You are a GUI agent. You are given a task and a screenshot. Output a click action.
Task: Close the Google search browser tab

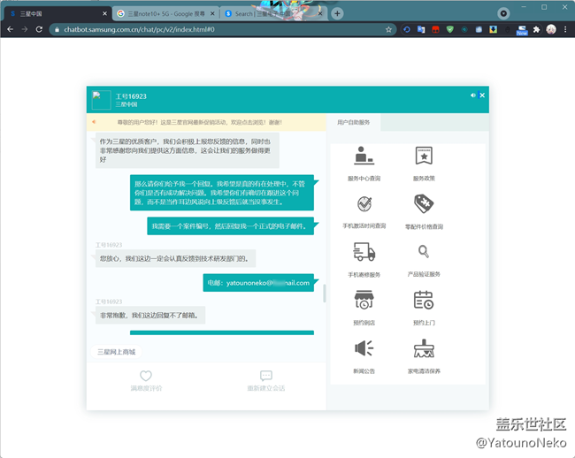pos(212,13)
